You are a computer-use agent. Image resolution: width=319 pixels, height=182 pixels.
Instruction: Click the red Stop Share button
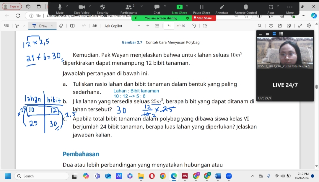[x=204, y=18]
